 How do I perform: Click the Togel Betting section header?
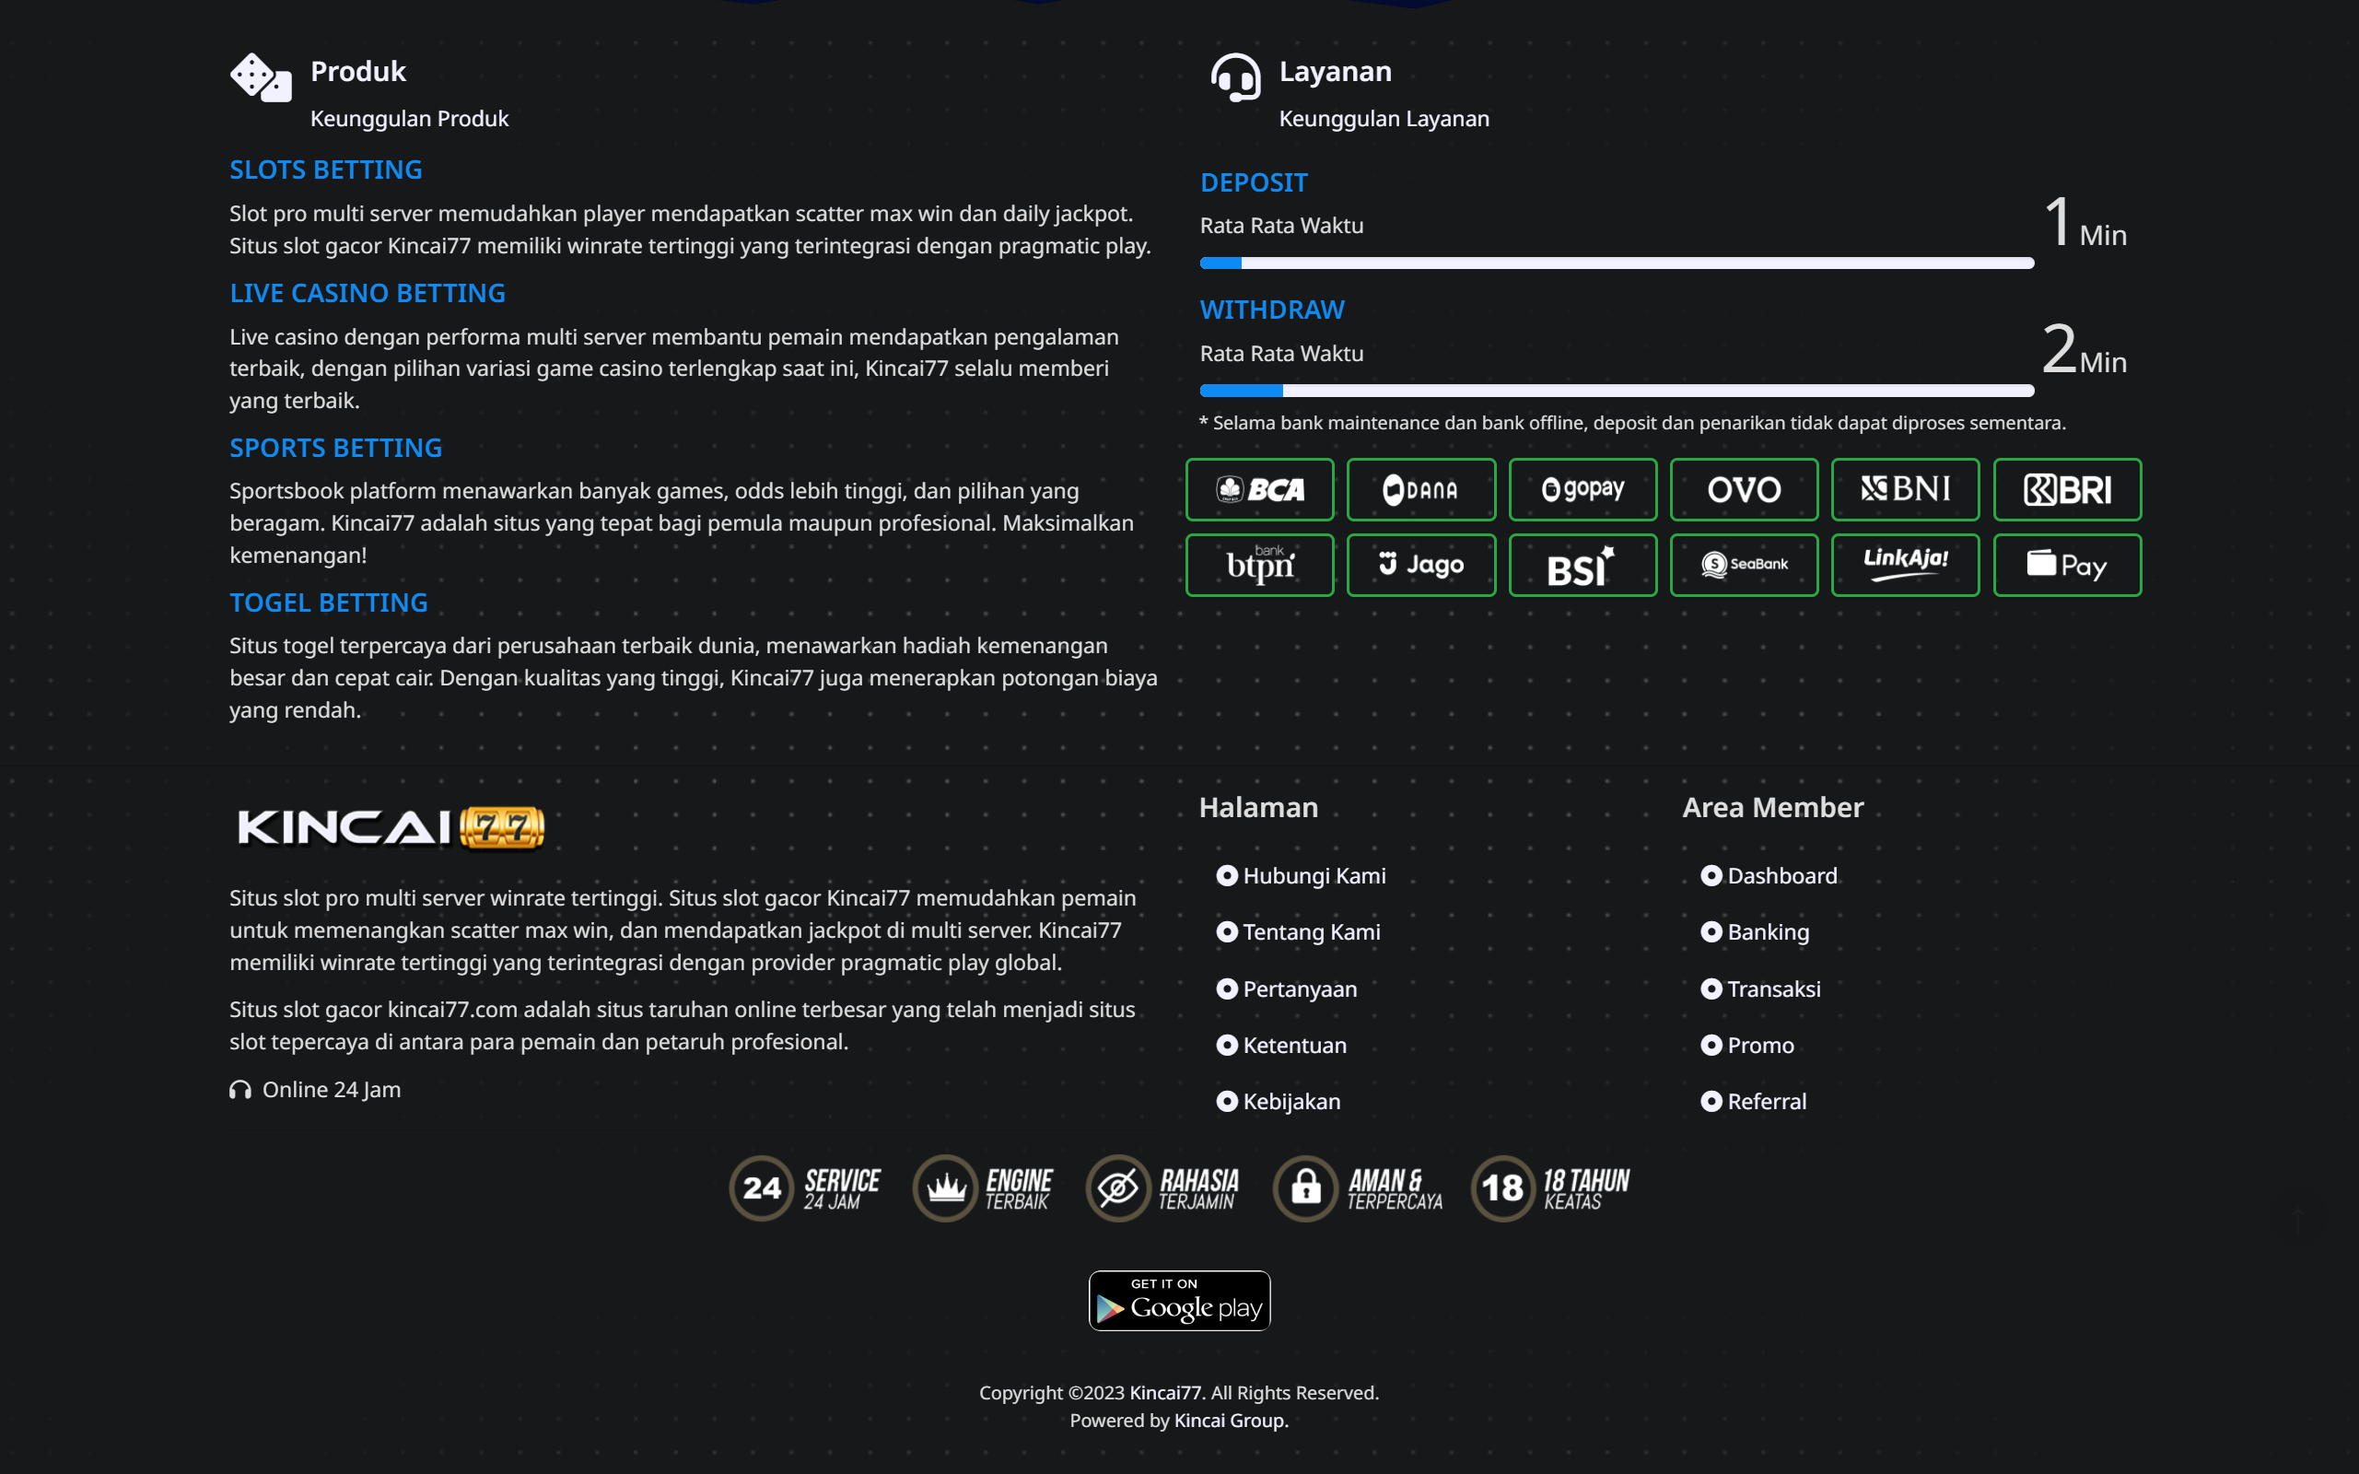pos(331,602)
